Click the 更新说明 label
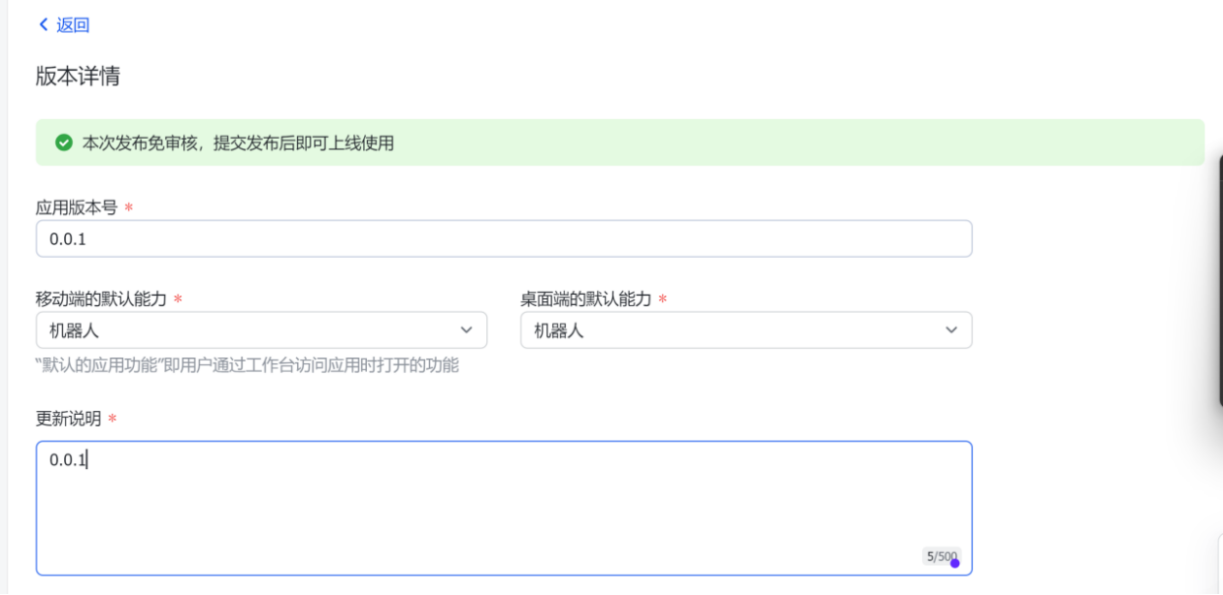The height and width of the screenshot is (595, 1223). pos(68,419)
